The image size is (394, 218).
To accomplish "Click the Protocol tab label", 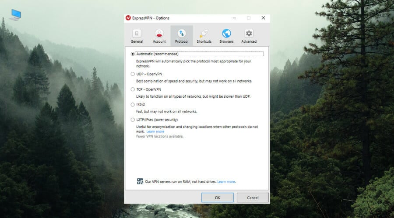I will (182, 41).
